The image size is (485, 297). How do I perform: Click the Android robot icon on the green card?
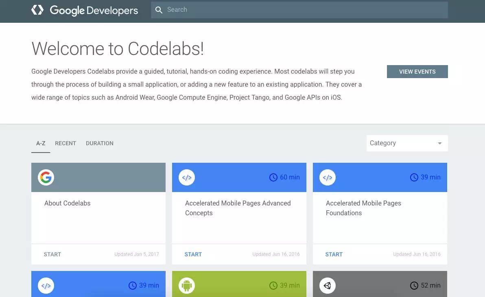pyautogui.click(x=187, y=285)
